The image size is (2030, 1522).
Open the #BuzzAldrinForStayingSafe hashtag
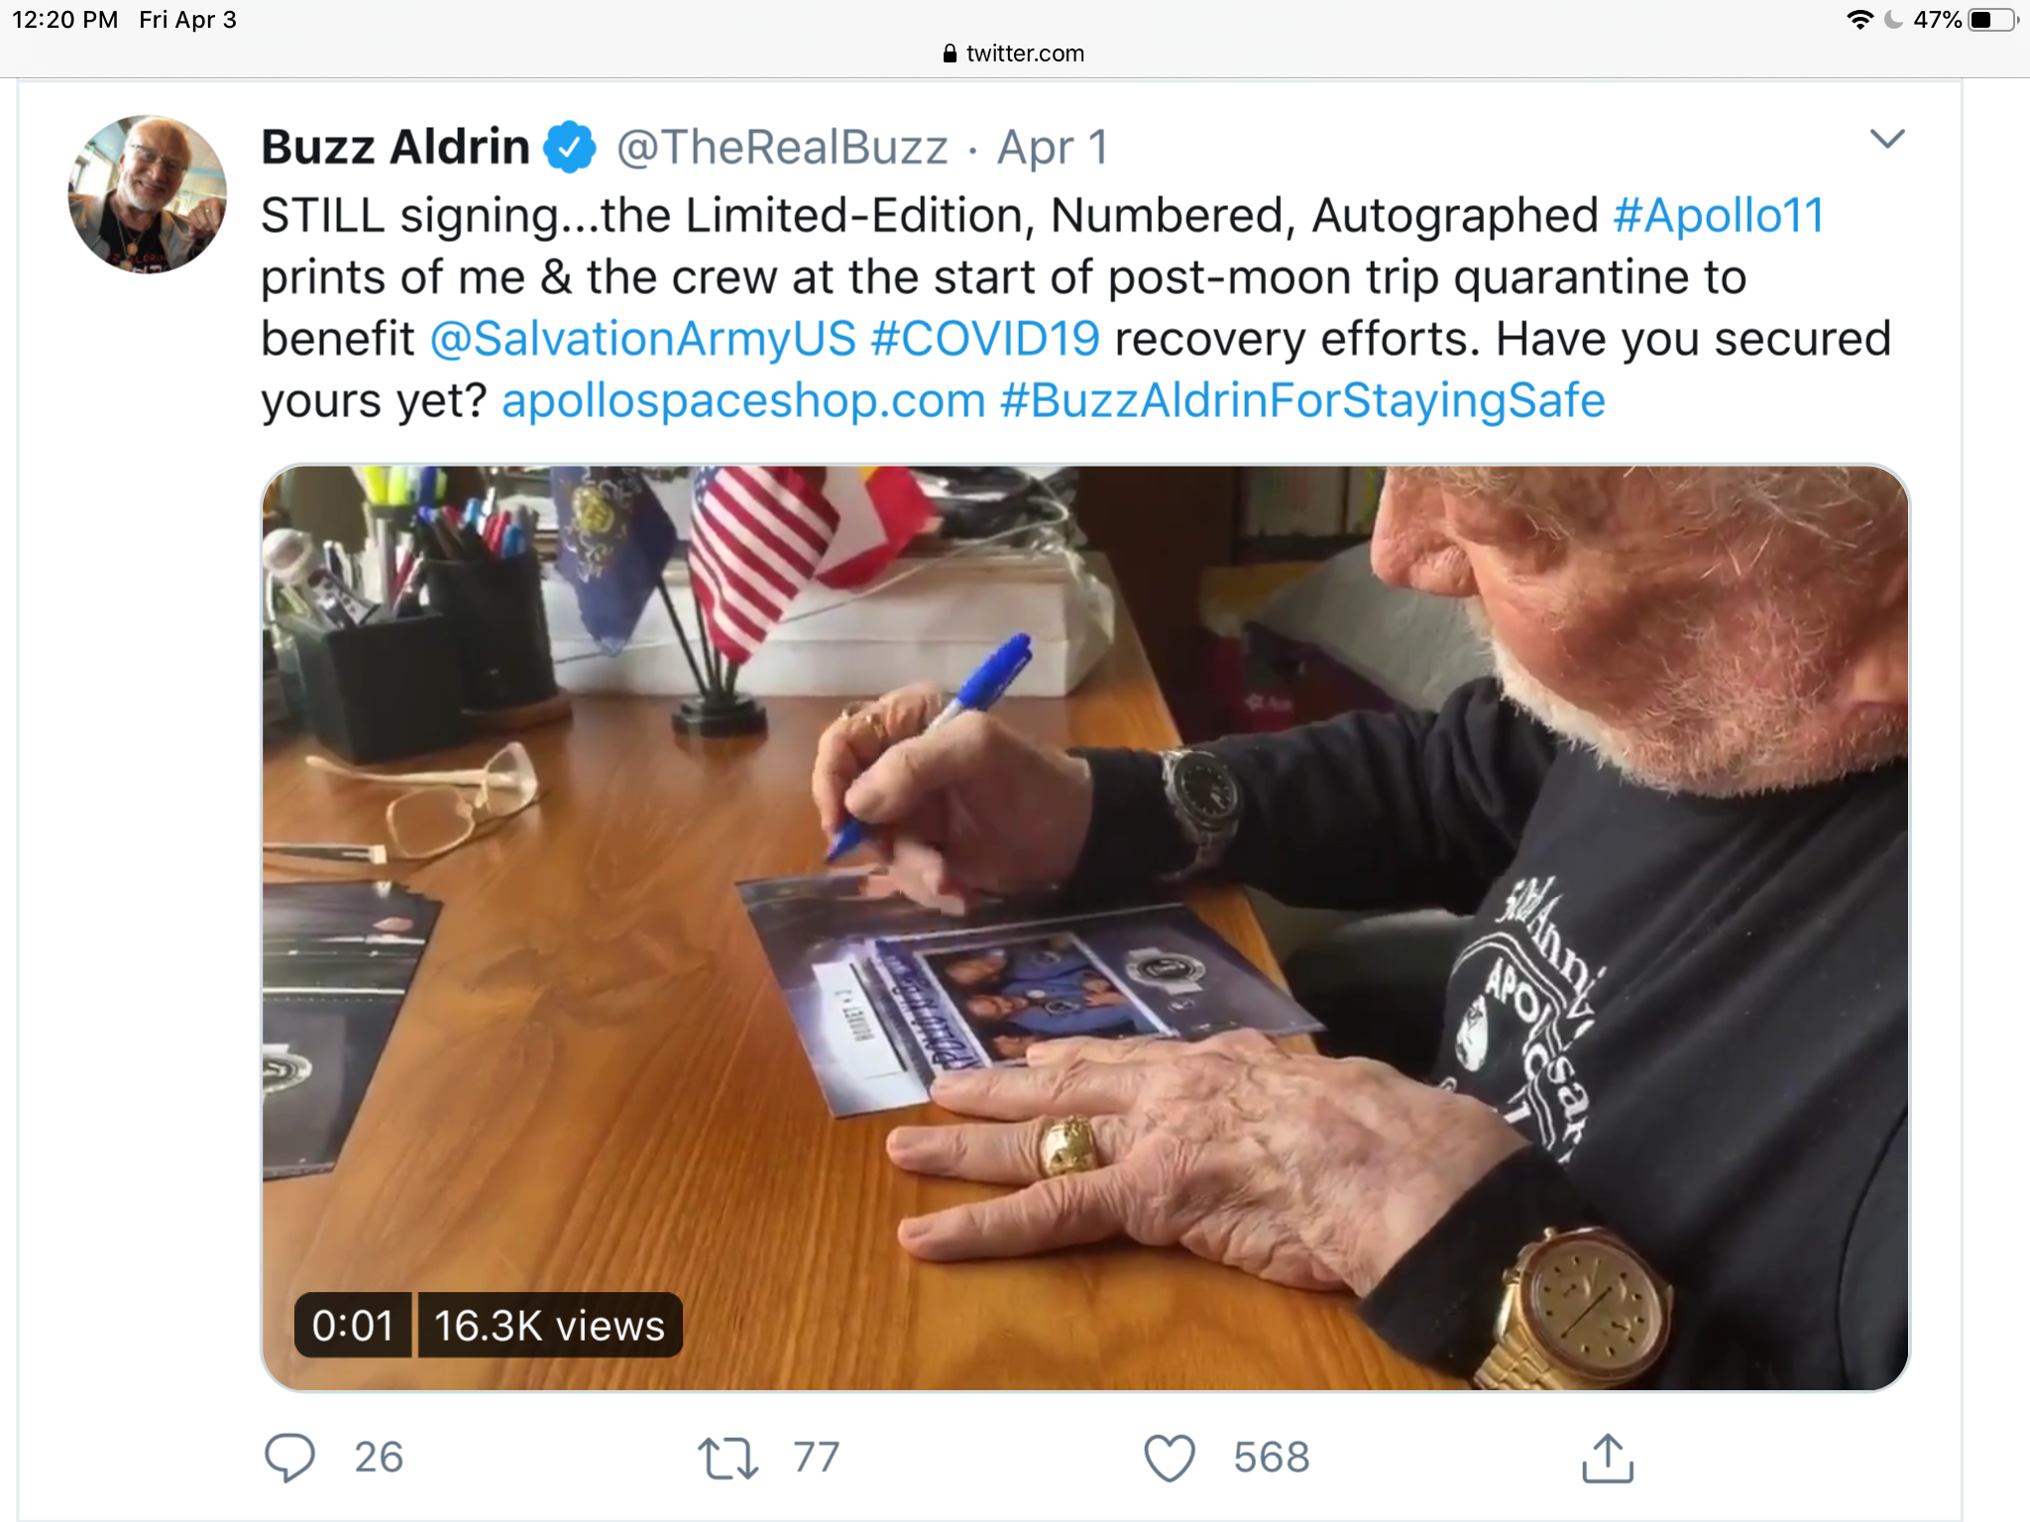click(1302, 400)
